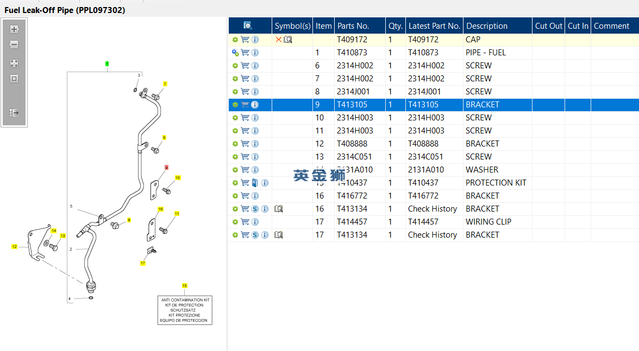The height and width of the screenshot is (351, 639).
Task: Add T409172 CAP to the cart
Action: click(x=245, y=40)
